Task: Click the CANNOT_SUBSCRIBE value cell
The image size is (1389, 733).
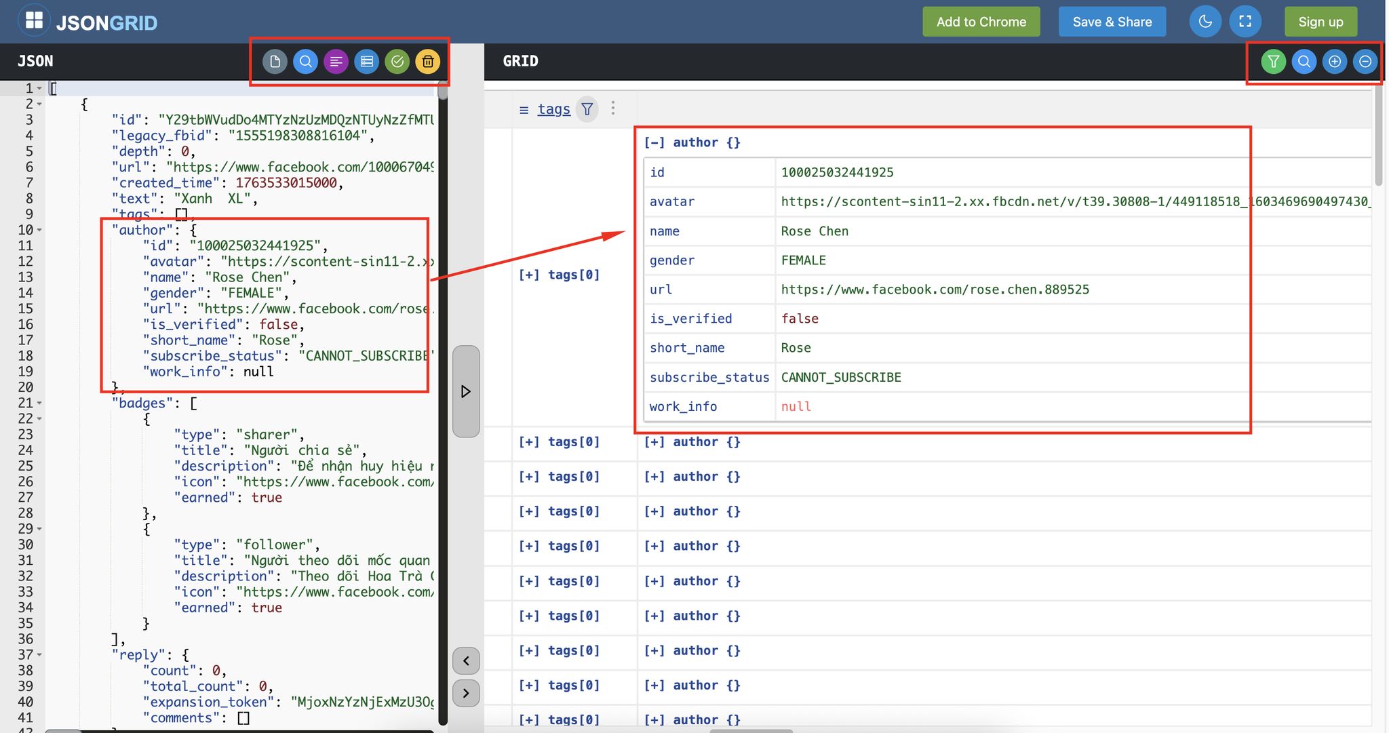Action: pos(841,378)
